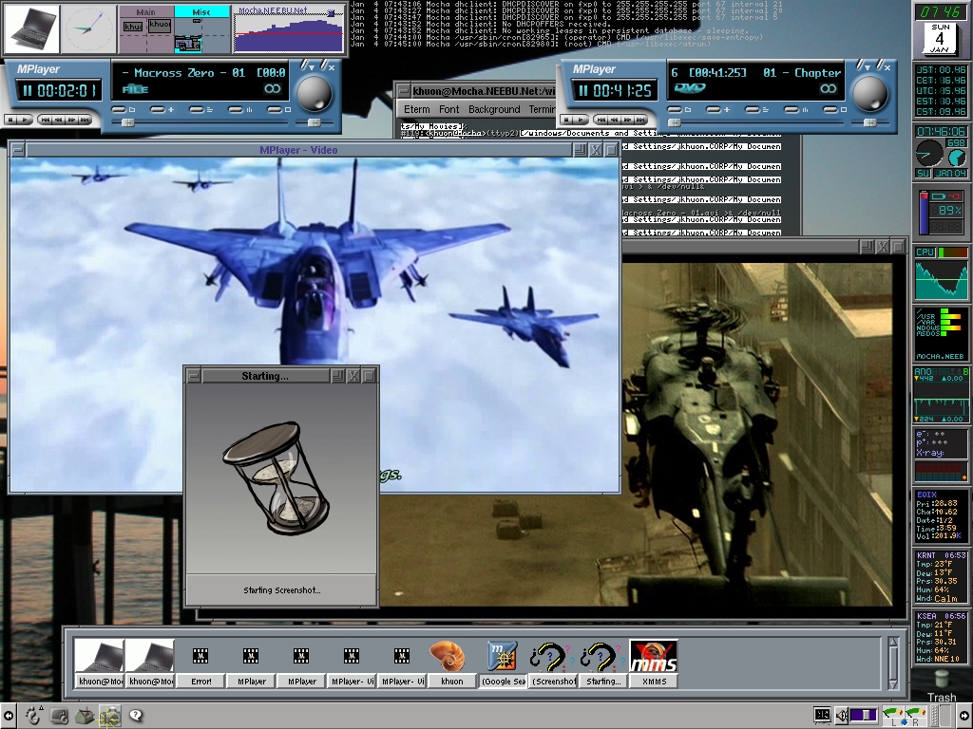The height and width of the screenshot is (729, 973).
Task: Click the panel mixer volume slider
Action: 864,716
